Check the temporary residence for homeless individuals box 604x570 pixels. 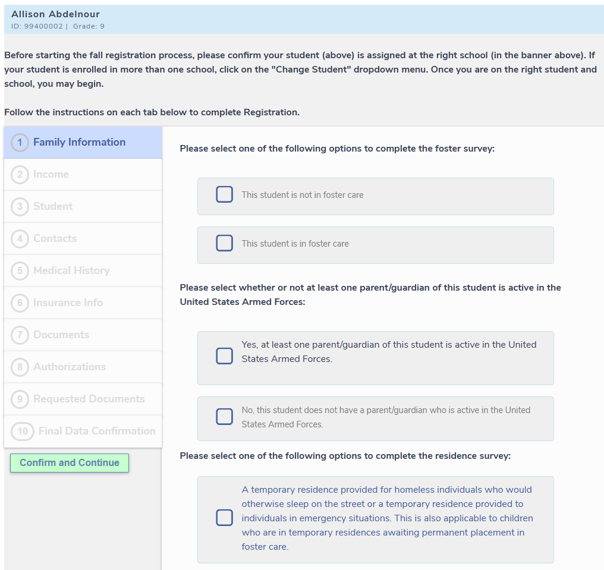[x=224, y=518]
